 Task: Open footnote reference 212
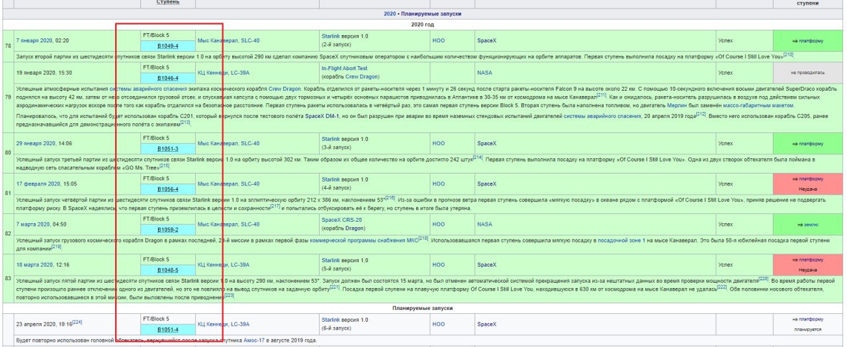coord(700,115)
